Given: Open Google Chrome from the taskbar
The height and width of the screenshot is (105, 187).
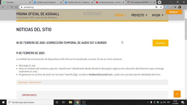Looking at the screenshot, I should [77, 102].
